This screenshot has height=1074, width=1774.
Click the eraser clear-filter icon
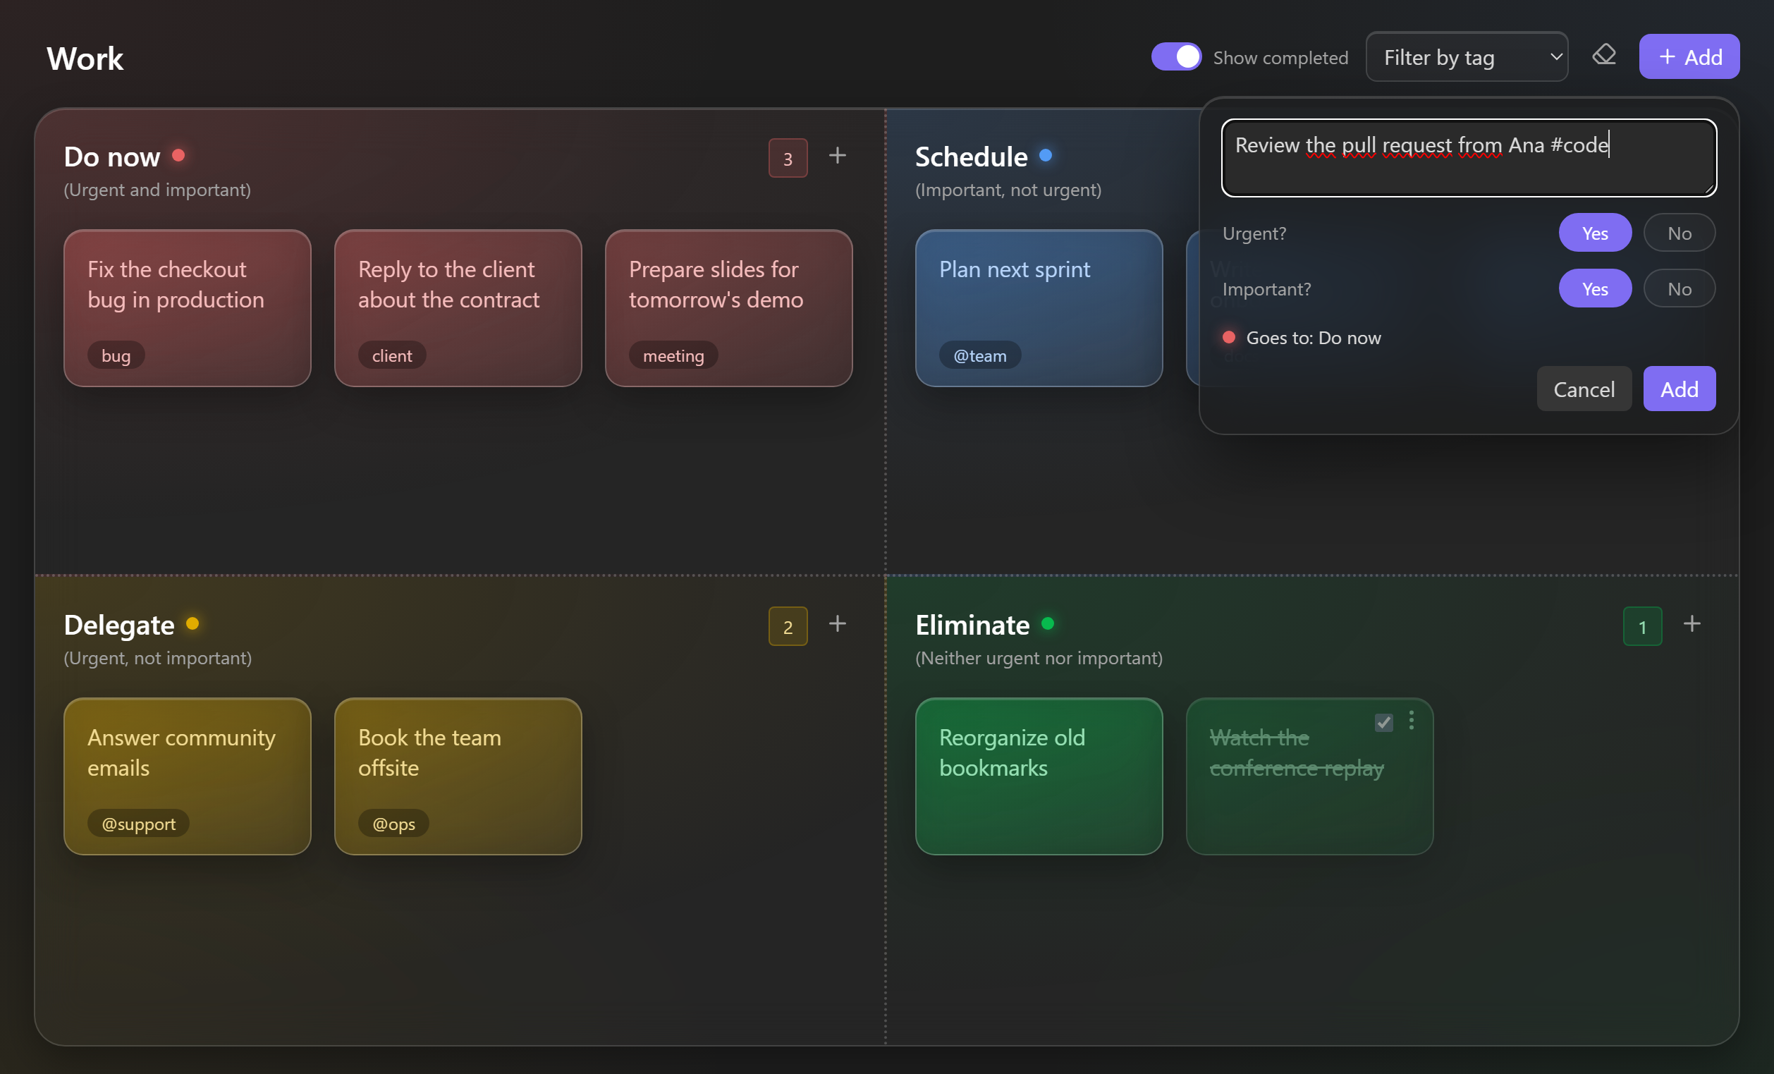coord(1603,56)
